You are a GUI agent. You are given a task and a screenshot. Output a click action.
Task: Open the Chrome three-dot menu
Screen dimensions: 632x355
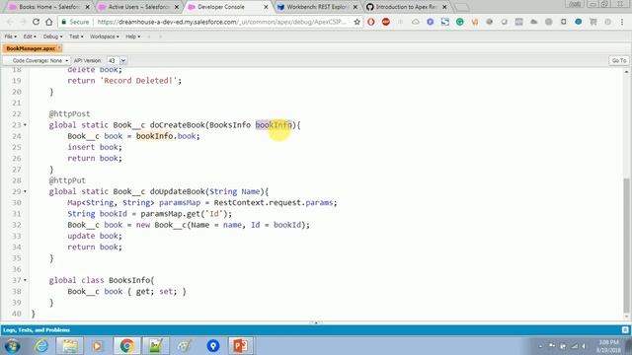click(x=622, y=22)
